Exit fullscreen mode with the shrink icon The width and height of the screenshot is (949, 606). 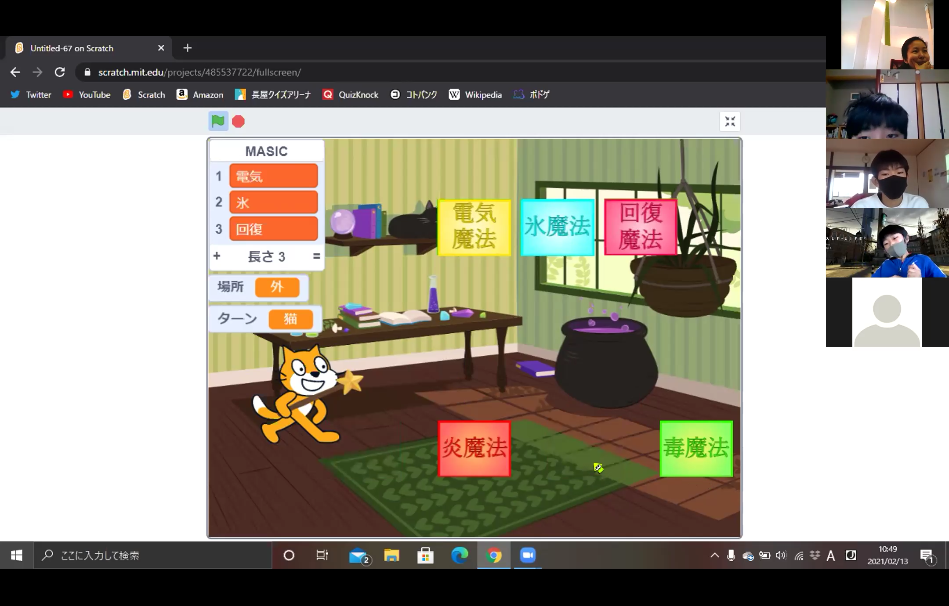[730, 122]
